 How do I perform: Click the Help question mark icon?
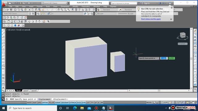[170, 3]
